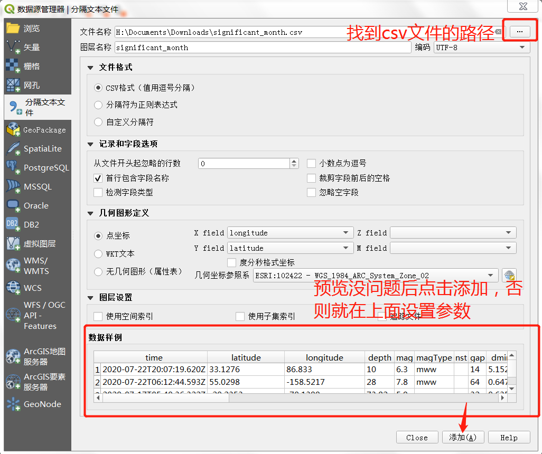Select the WKT文本 radio button

pyautogui.click(x=98, y=254)
